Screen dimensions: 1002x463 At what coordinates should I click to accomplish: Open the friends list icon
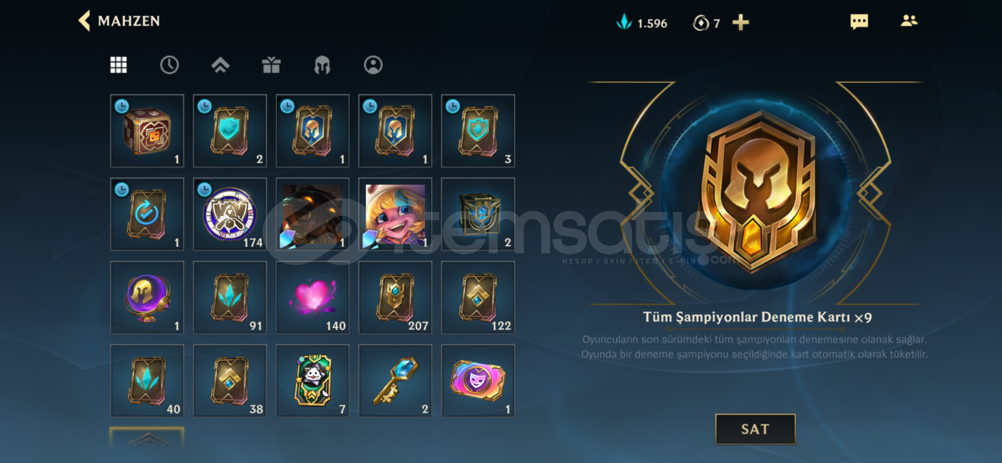coord(909,21)
